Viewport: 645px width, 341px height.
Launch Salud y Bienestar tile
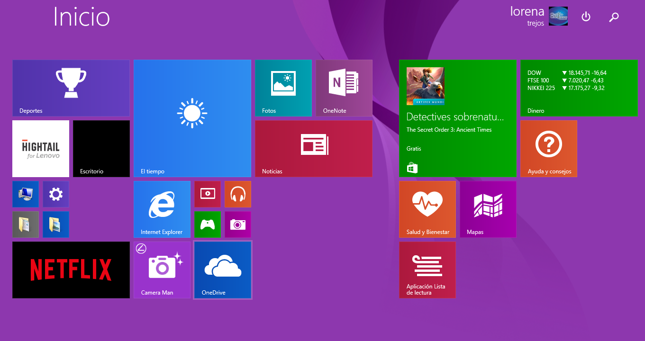coord(427,209)
